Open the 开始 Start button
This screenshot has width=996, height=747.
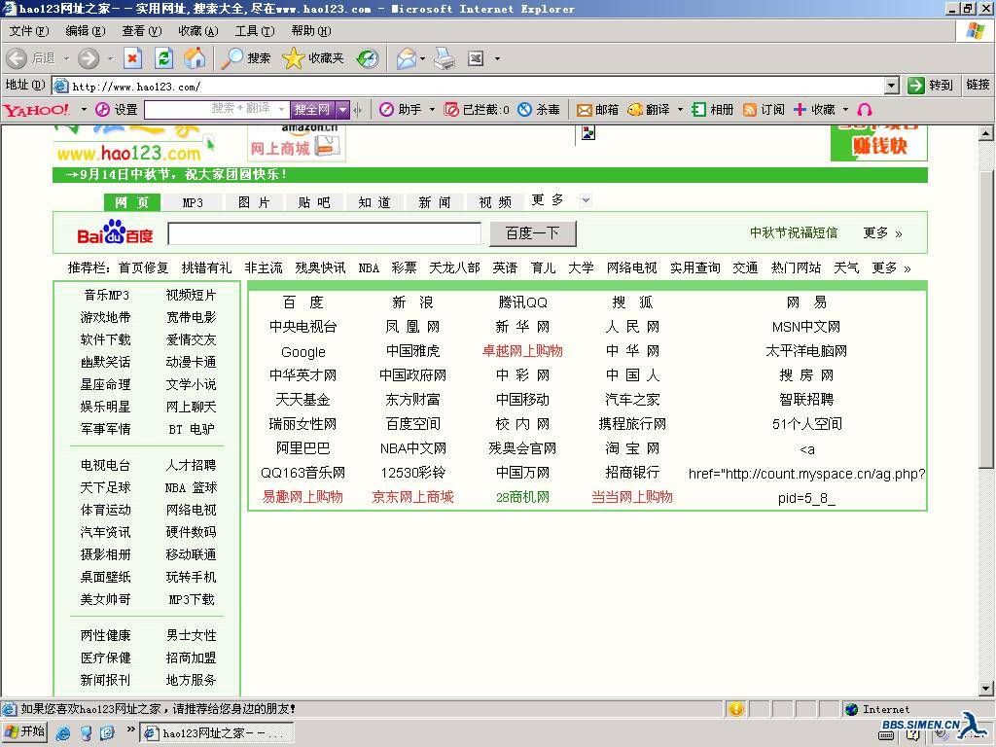tap(24, 732)
